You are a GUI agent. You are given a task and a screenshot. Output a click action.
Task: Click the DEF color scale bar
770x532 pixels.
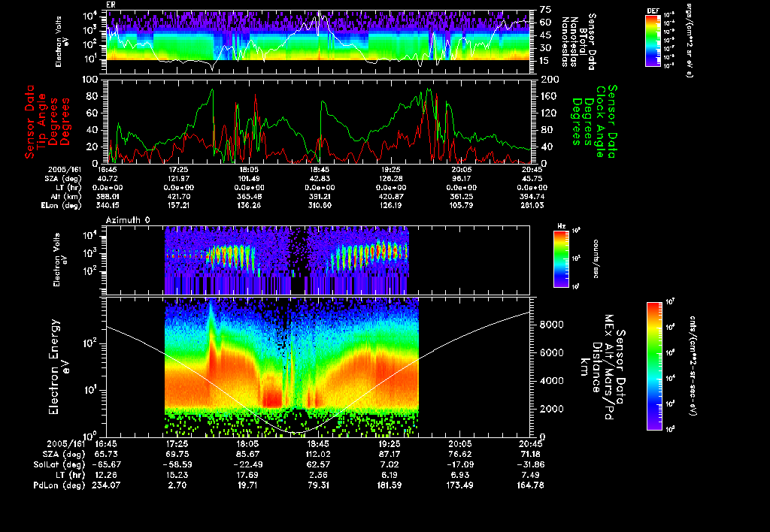point(653,41)
